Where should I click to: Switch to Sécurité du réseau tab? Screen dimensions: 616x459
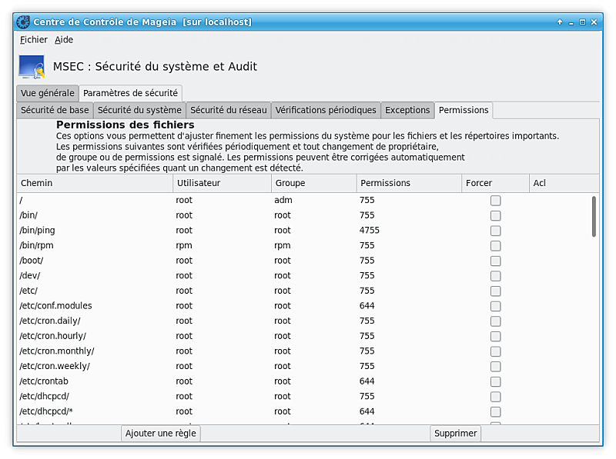pos(229,110)
